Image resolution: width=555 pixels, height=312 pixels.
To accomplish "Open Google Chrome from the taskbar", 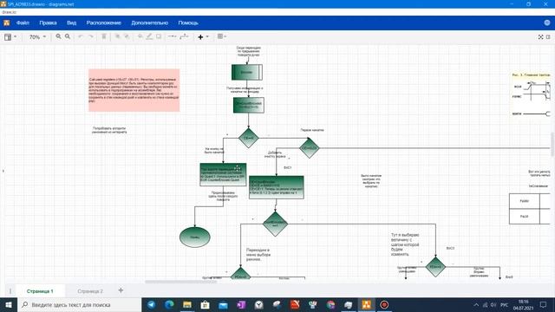I will click(330, 304).
